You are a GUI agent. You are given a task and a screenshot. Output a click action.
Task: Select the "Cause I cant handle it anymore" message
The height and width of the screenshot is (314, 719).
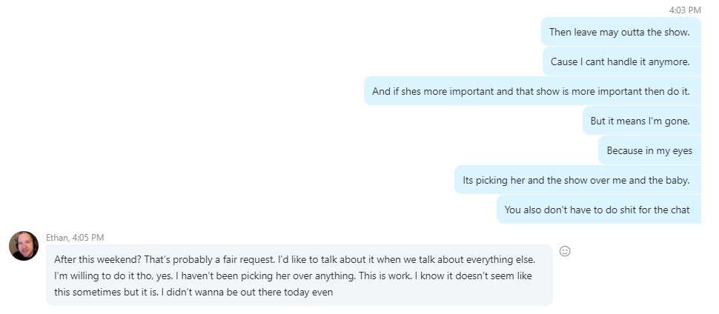coord(622,61)
